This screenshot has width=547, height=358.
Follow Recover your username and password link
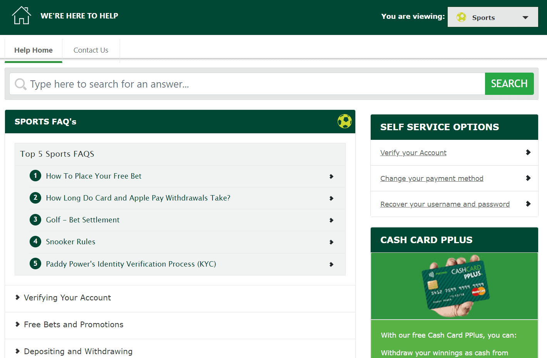tap(445, 204)
